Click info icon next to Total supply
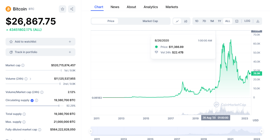Viewport: 270px width, 140px height. tap(24, 114)
